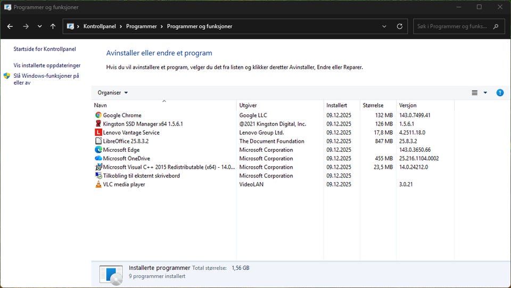Click the Microsoft OneDrive cloud icon
Viewport: 511px width, 288px height.
(98, 158)
